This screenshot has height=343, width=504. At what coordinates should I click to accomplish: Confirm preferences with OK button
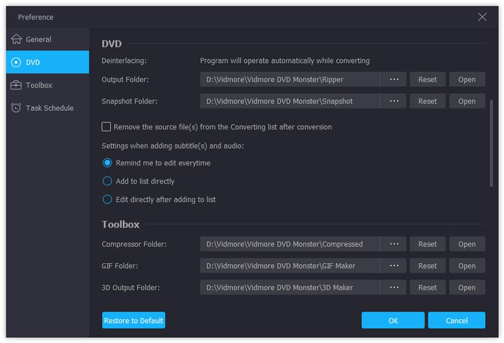click(x=393, y=320)
